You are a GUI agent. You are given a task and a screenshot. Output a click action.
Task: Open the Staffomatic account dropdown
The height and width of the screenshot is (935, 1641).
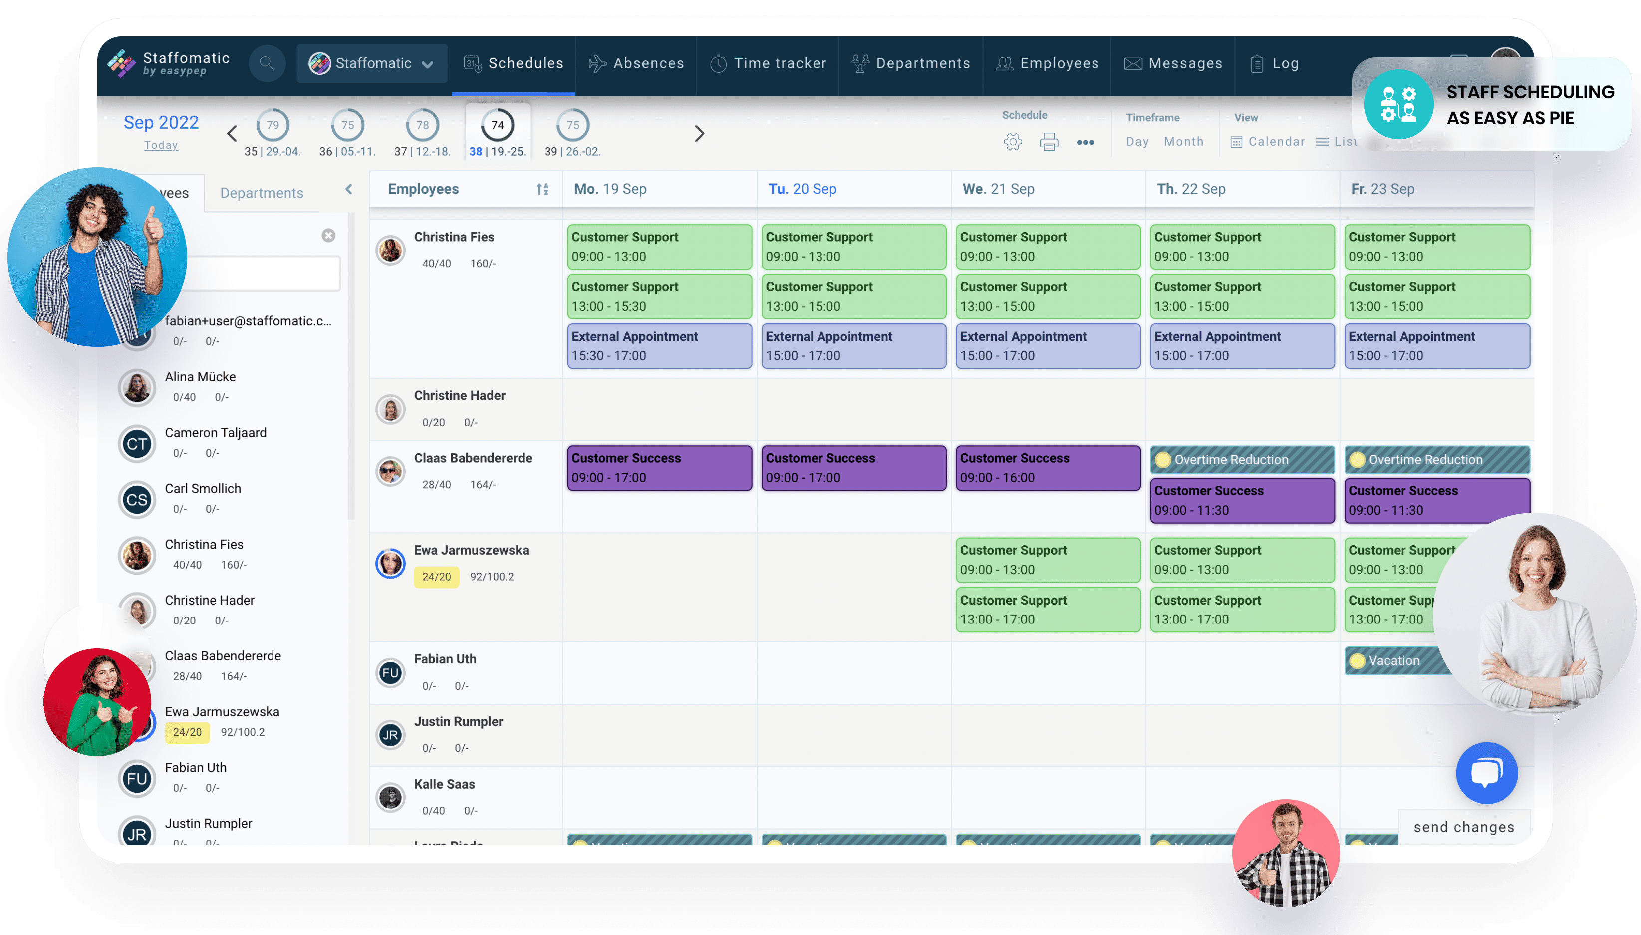[372, 63]
